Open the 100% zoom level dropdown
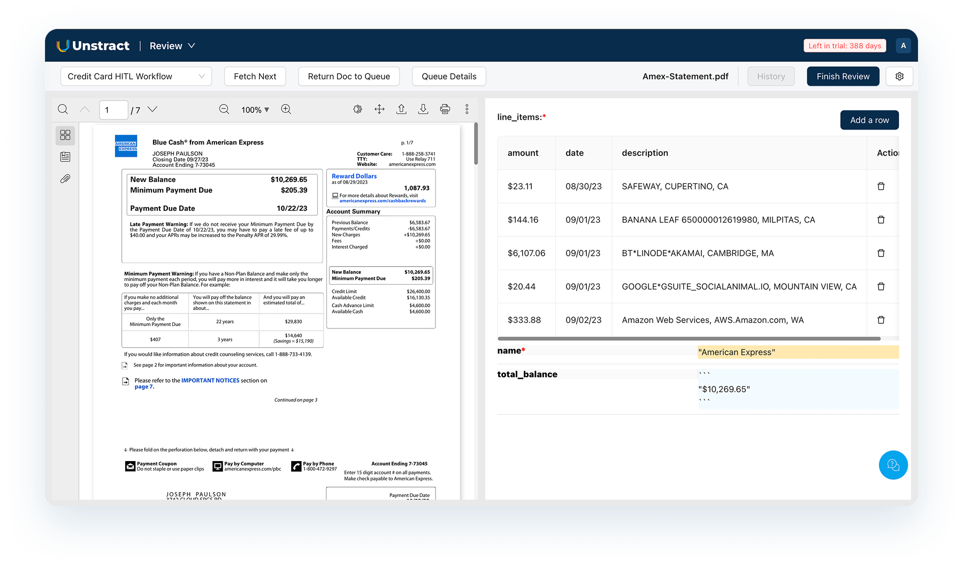Image resolution: width=963 pixels, height=567 pixels. (x=255, y=110)
